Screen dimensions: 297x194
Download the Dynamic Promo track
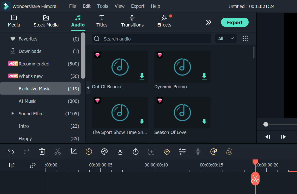(204, 76)
